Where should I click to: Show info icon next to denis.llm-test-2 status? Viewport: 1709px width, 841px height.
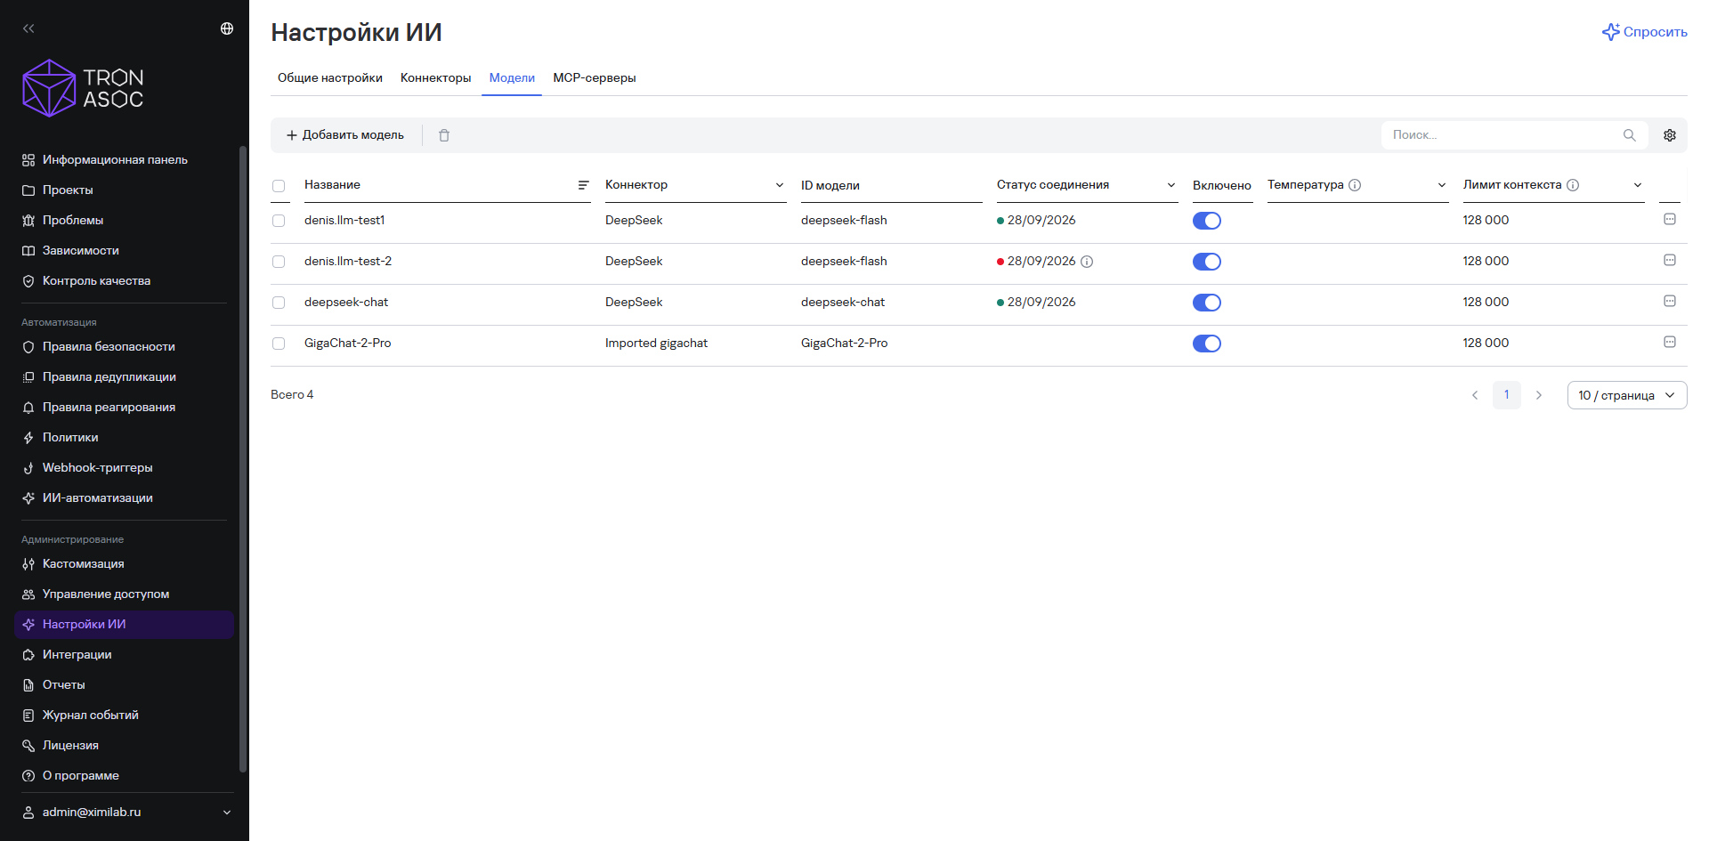pyautogui.click(x=1087, y=262)
